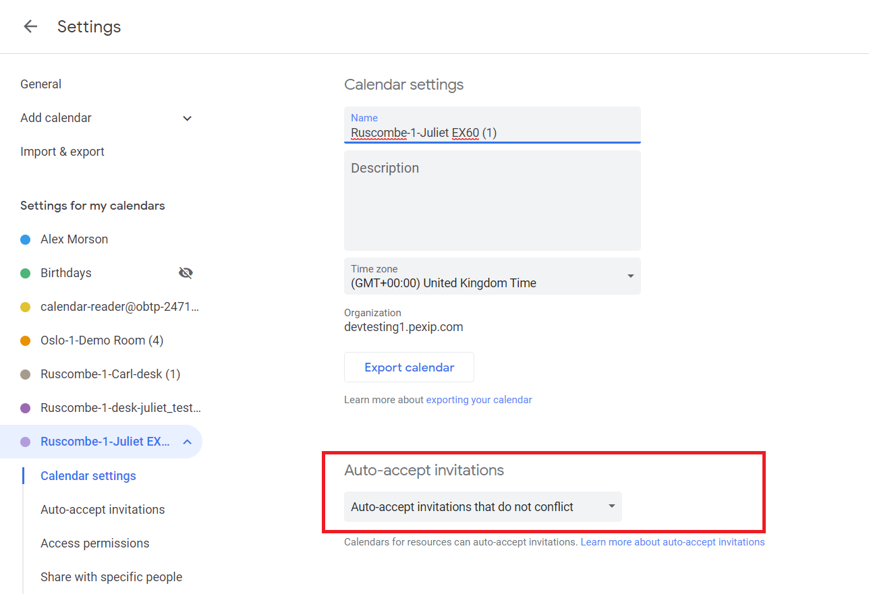Image resolution: width=869 pixels, height=594 pixels.
Task: Select the Ruscombe-1-Carl-desk (1) calendar
Action: click(110, 374)
